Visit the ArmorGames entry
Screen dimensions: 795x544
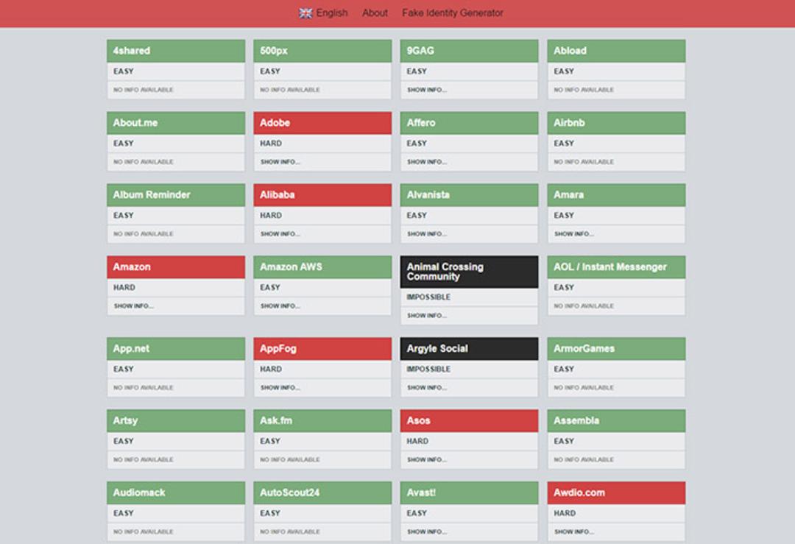pos(584,348)
